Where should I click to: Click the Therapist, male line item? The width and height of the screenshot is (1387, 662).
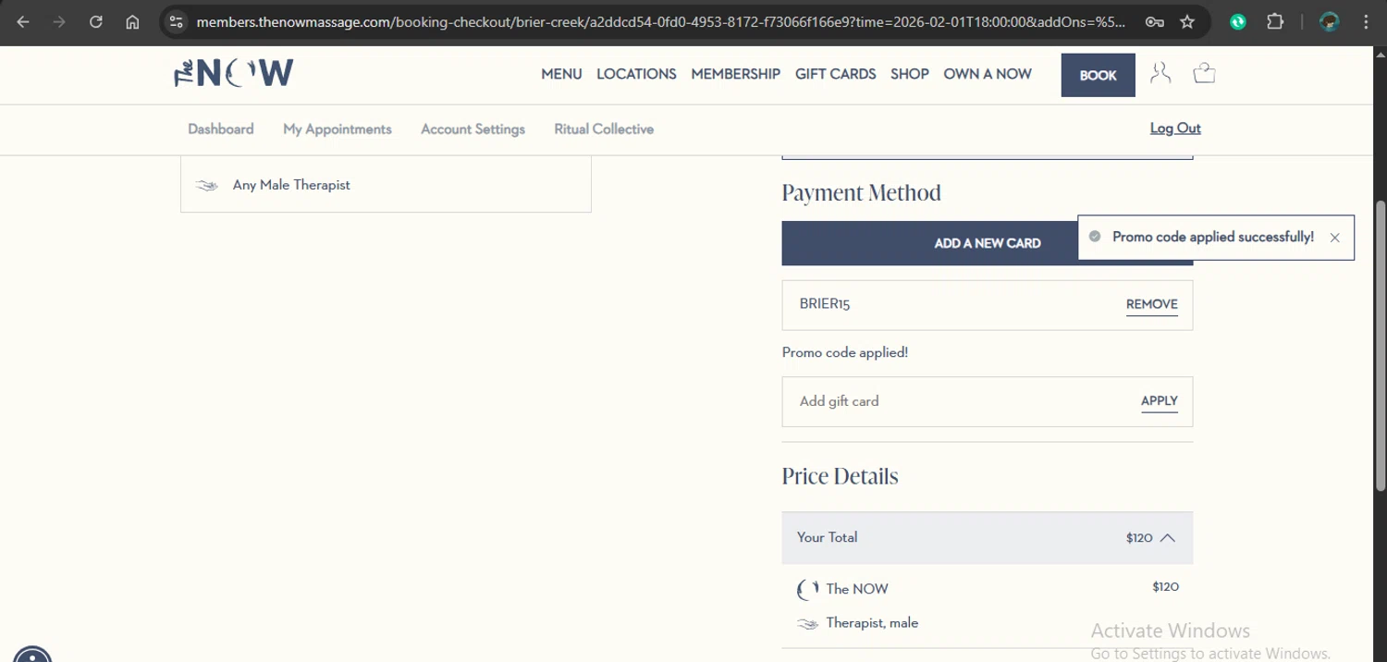[872, 623]
